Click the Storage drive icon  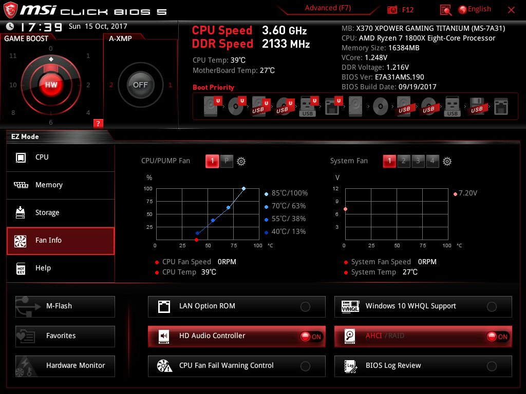pos(21,212)
